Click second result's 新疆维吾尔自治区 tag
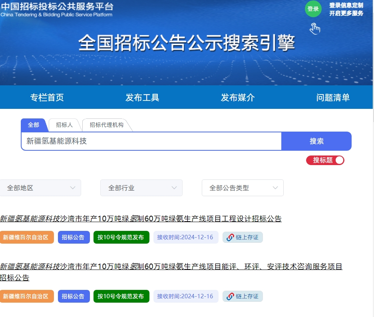This screenshot has height=317, width=374. pos(27,296)
